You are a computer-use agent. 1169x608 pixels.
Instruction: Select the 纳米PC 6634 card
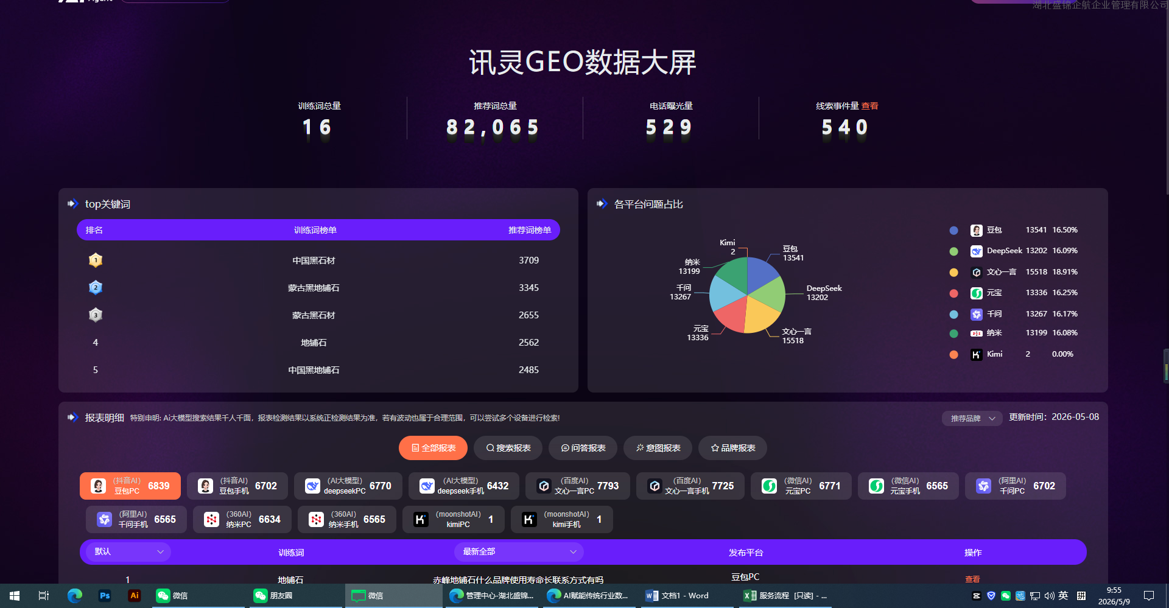click(x=242, y=519)
